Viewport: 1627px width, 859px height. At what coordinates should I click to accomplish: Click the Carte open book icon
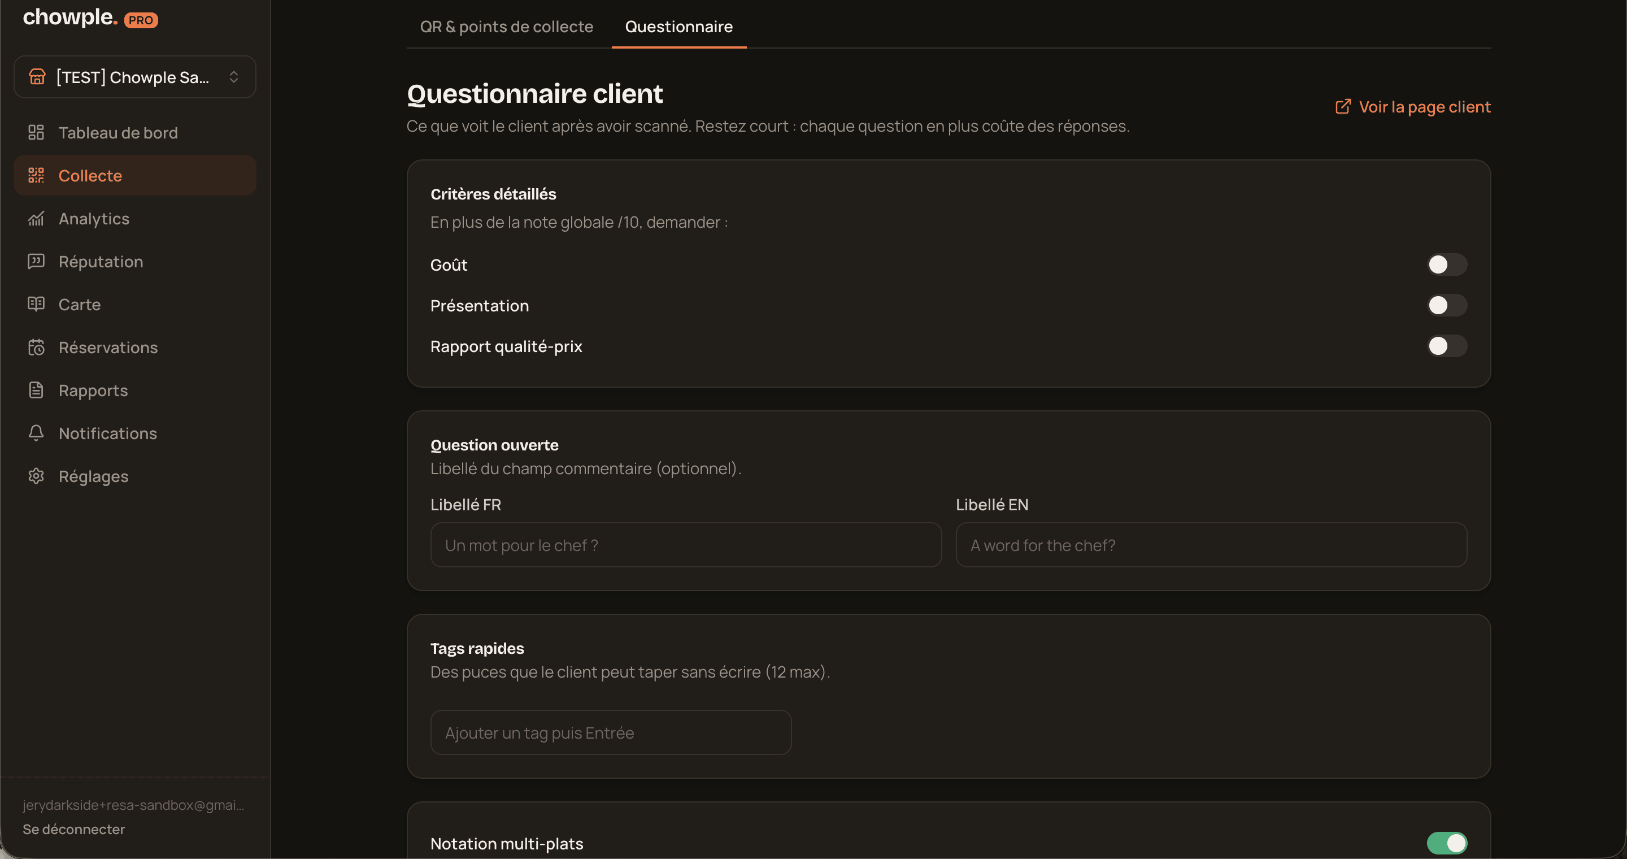tap(36, 305)
